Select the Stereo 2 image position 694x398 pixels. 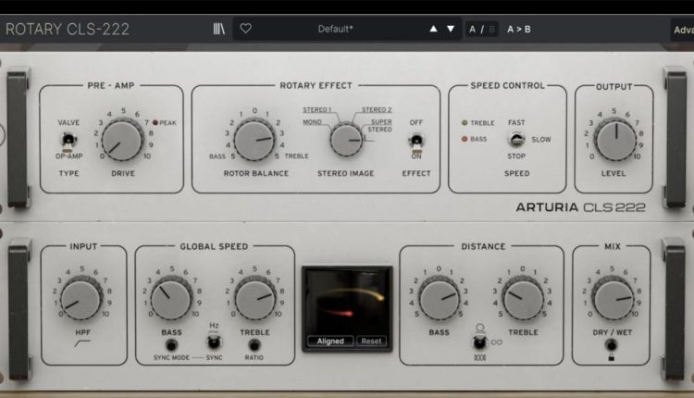coord(377,110)
